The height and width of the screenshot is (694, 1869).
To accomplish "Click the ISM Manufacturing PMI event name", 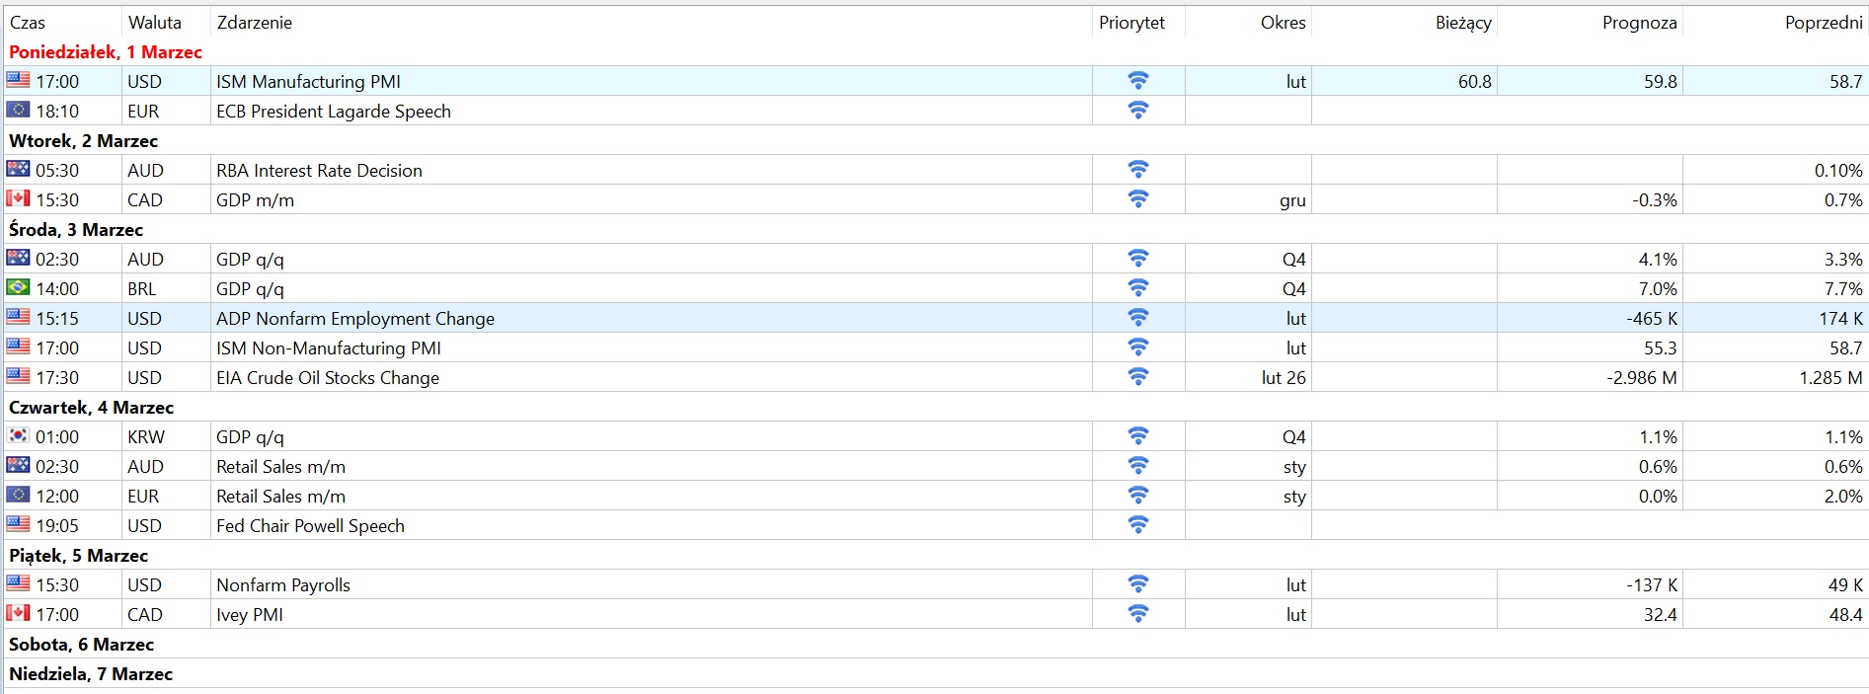I will 308,81.
